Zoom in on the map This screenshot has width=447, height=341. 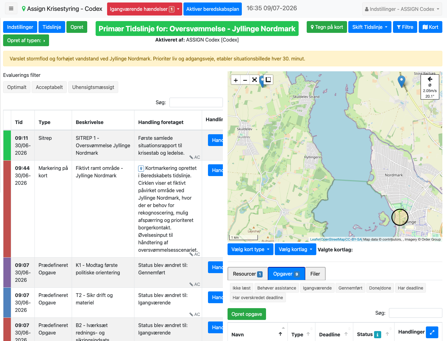tap(236, 80)
